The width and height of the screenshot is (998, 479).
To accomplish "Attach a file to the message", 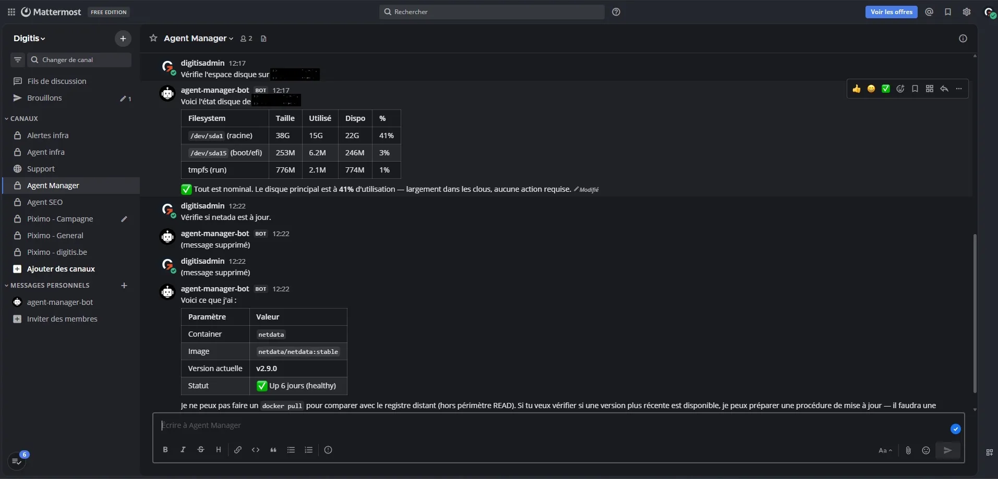I will (x=908, y=450).
